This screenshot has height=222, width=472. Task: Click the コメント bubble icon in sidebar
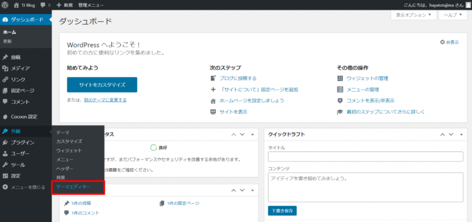point(5,102)
